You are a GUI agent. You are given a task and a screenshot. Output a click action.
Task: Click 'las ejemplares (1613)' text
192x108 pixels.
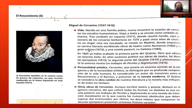pyautogui.click(x=92, y=60)
